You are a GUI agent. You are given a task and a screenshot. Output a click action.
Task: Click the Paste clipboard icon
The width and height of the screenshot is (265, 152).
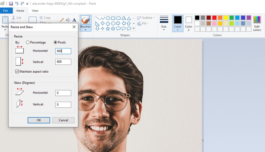click(5, 20)
